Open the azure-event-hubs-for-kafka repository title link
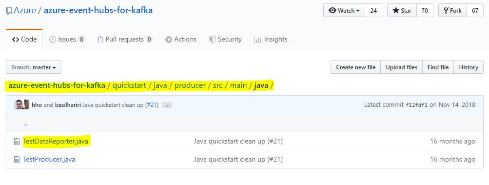 98,10
